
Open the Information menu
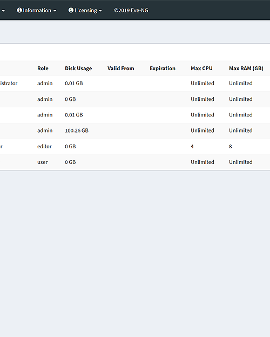tap(37, 10)
